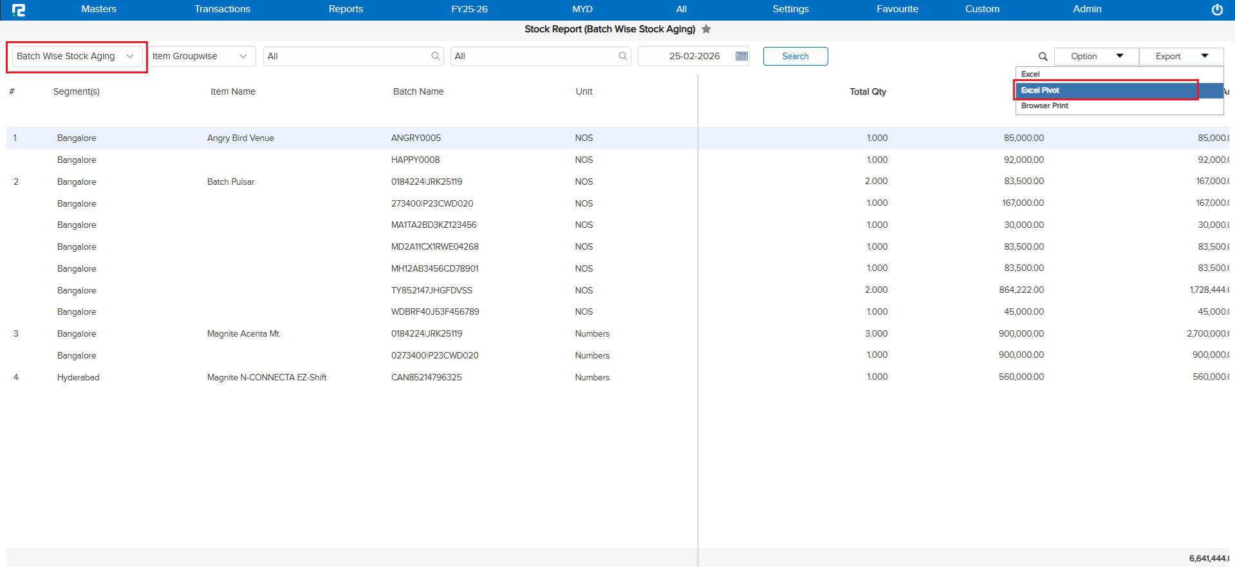Image resolution: width=1235 pixels, height=567 pixels.
Task: Click batch MD2A11CX1RWE04268
Action: coord(435,246)
